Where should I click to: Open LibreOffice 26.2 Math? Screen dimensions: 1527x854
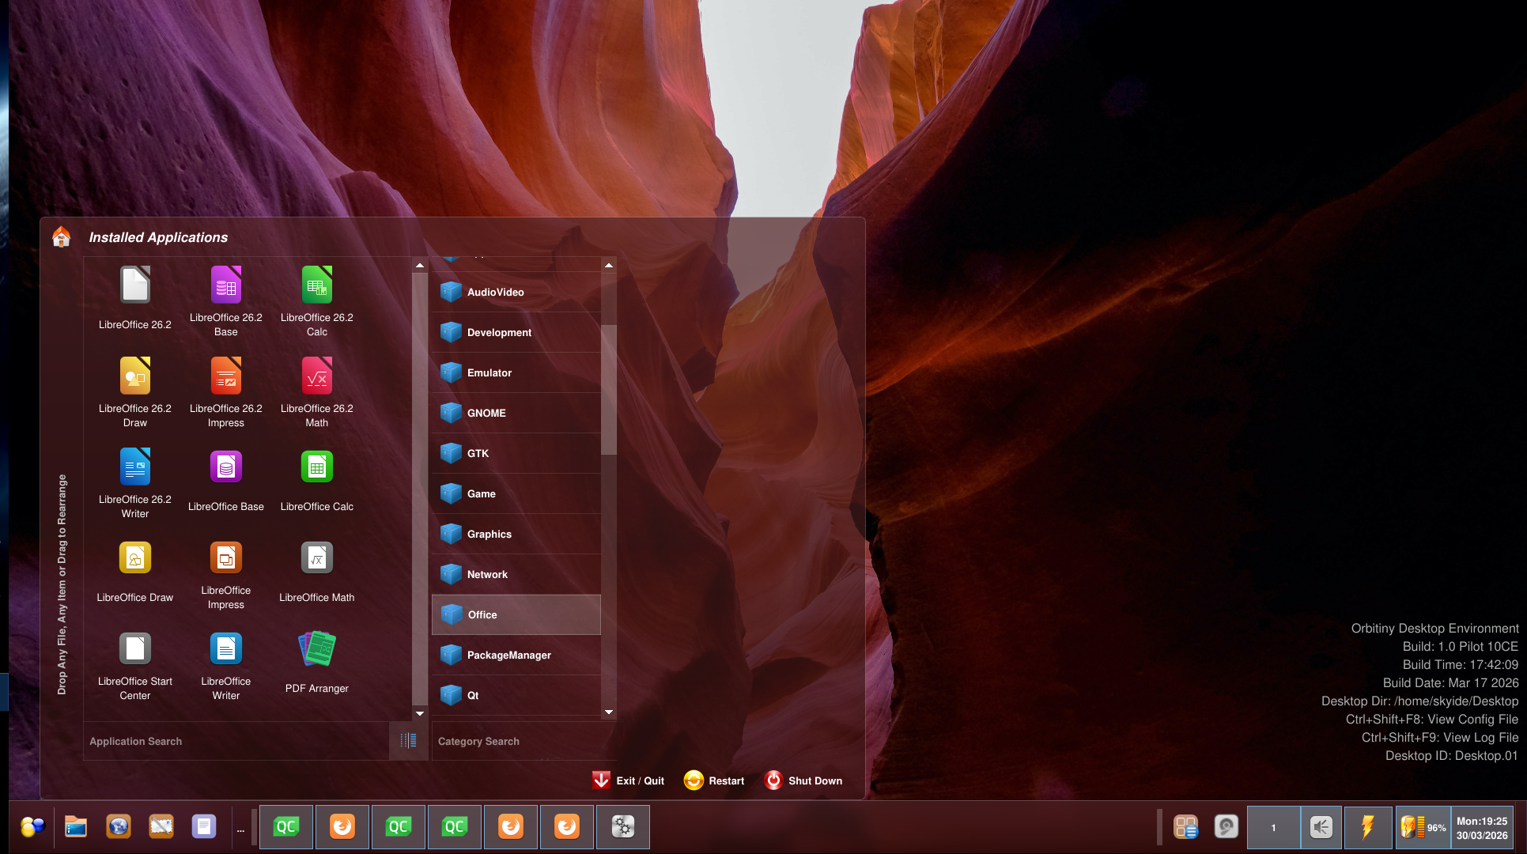(x=316, y=391)
